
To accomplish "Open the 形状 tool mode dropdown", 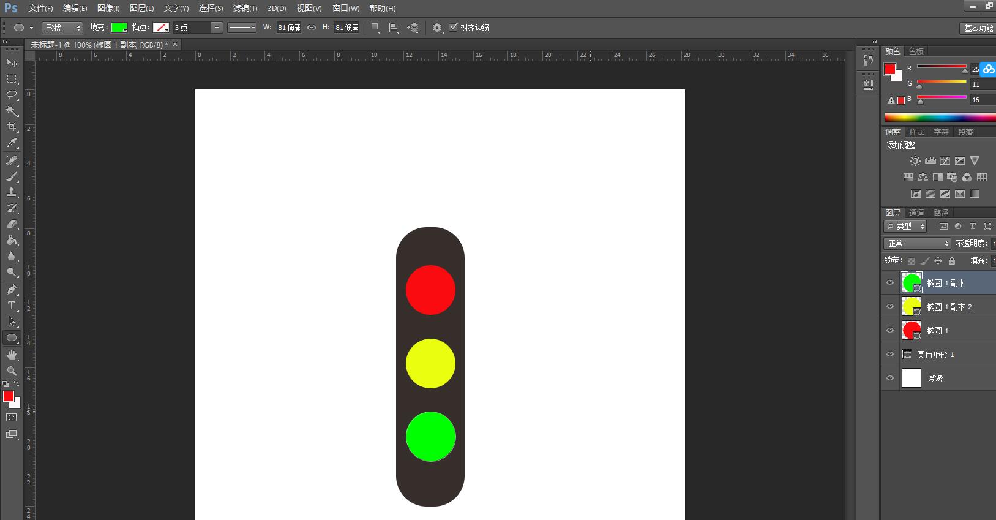I will tap(62, 28).
